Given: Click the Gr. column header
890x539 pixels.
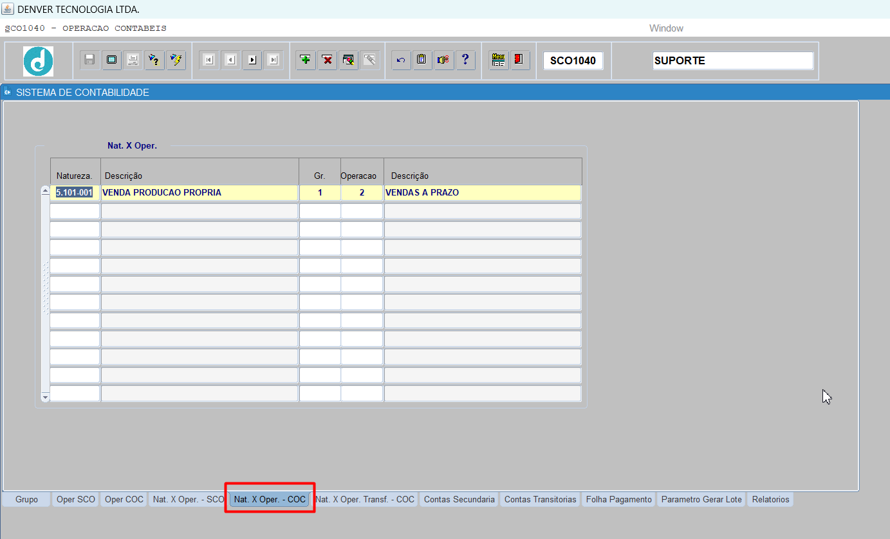Looking at the screenshot, I should coord(320,176).
